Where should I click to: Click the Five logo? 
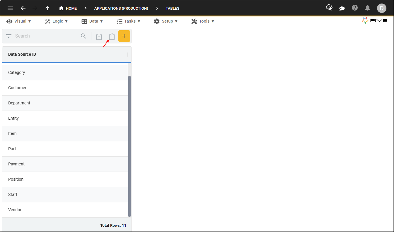(375, 21)
